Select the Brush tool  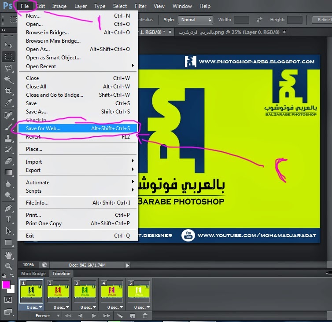pyautogui.click(x=8, y=127)
